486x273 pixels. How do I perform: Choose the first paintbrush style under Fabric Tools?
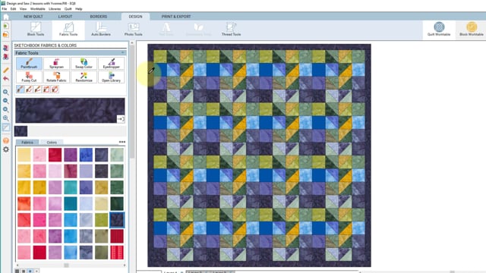[x=21, y=89]
